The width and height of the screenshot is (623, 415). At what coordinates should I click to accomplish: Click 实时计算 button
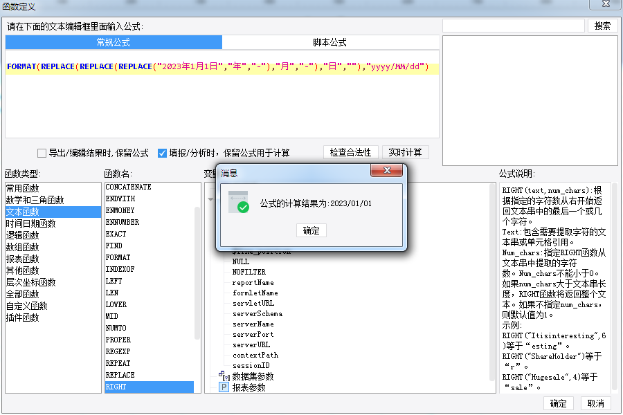pos(405,152)
